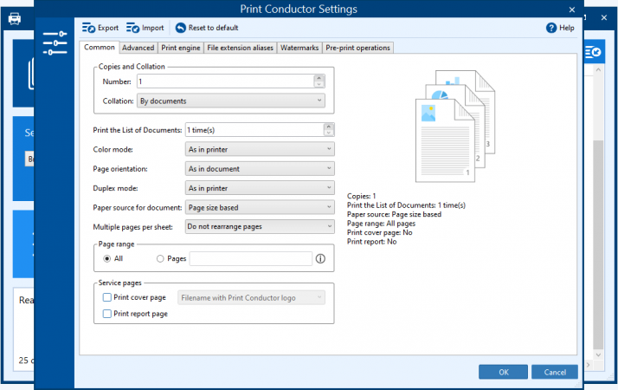Screen dimensions: 618x390
Task: Select the Pages radio button
Action: point(160,258)
